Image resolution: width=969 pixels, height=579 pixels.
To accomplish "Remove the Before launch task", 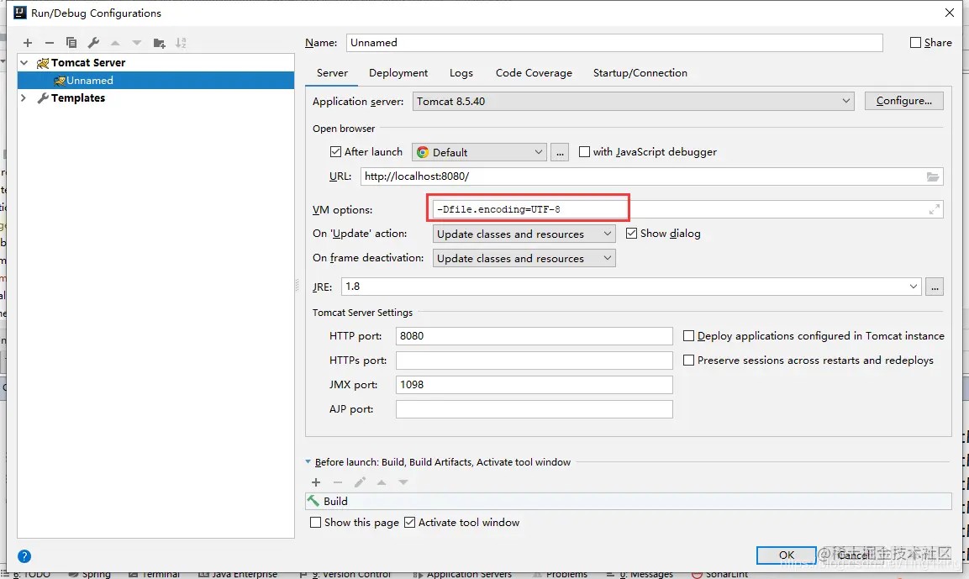I will click(337, 482).
